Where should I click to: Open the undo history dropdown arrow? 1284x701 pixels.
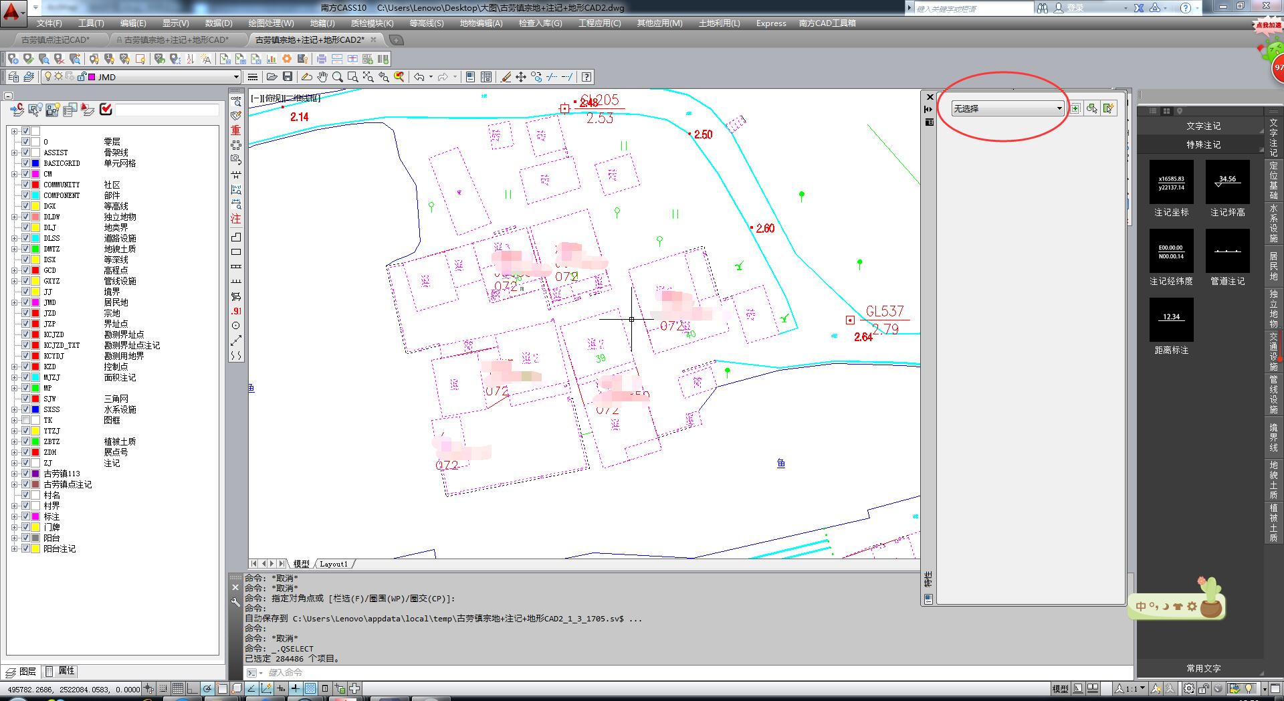[431, 77]
